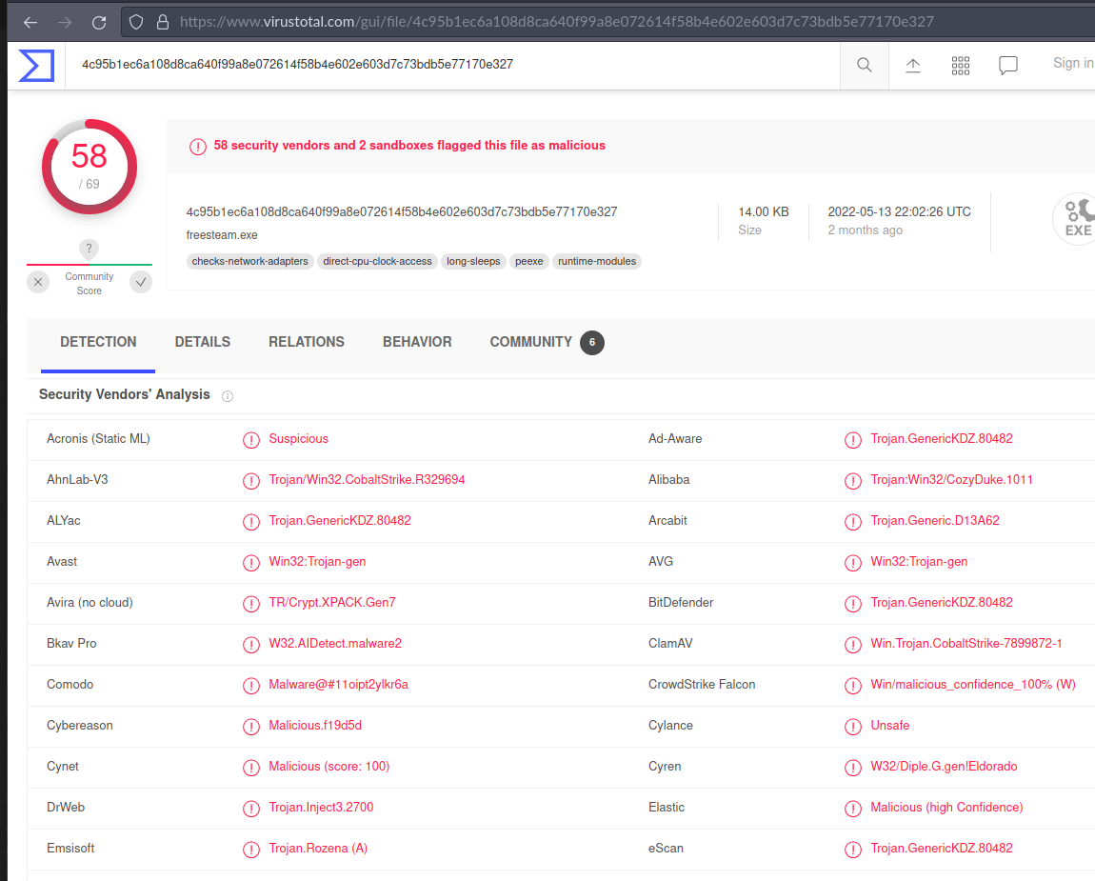Click the padlock site security icon
This screenshot has width=1095, height=881.
pyautogui.click(x=163, y=22)
